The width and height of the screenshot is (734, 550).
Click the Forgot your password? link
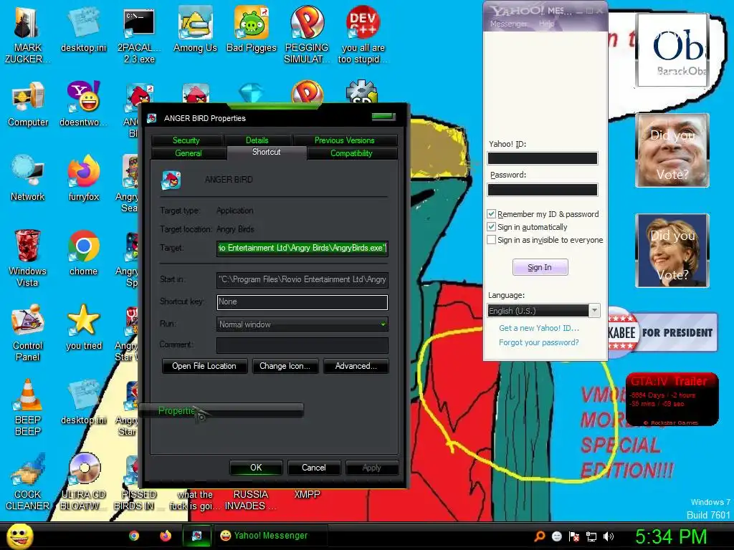pyautogui.click(x=539, y=342)
